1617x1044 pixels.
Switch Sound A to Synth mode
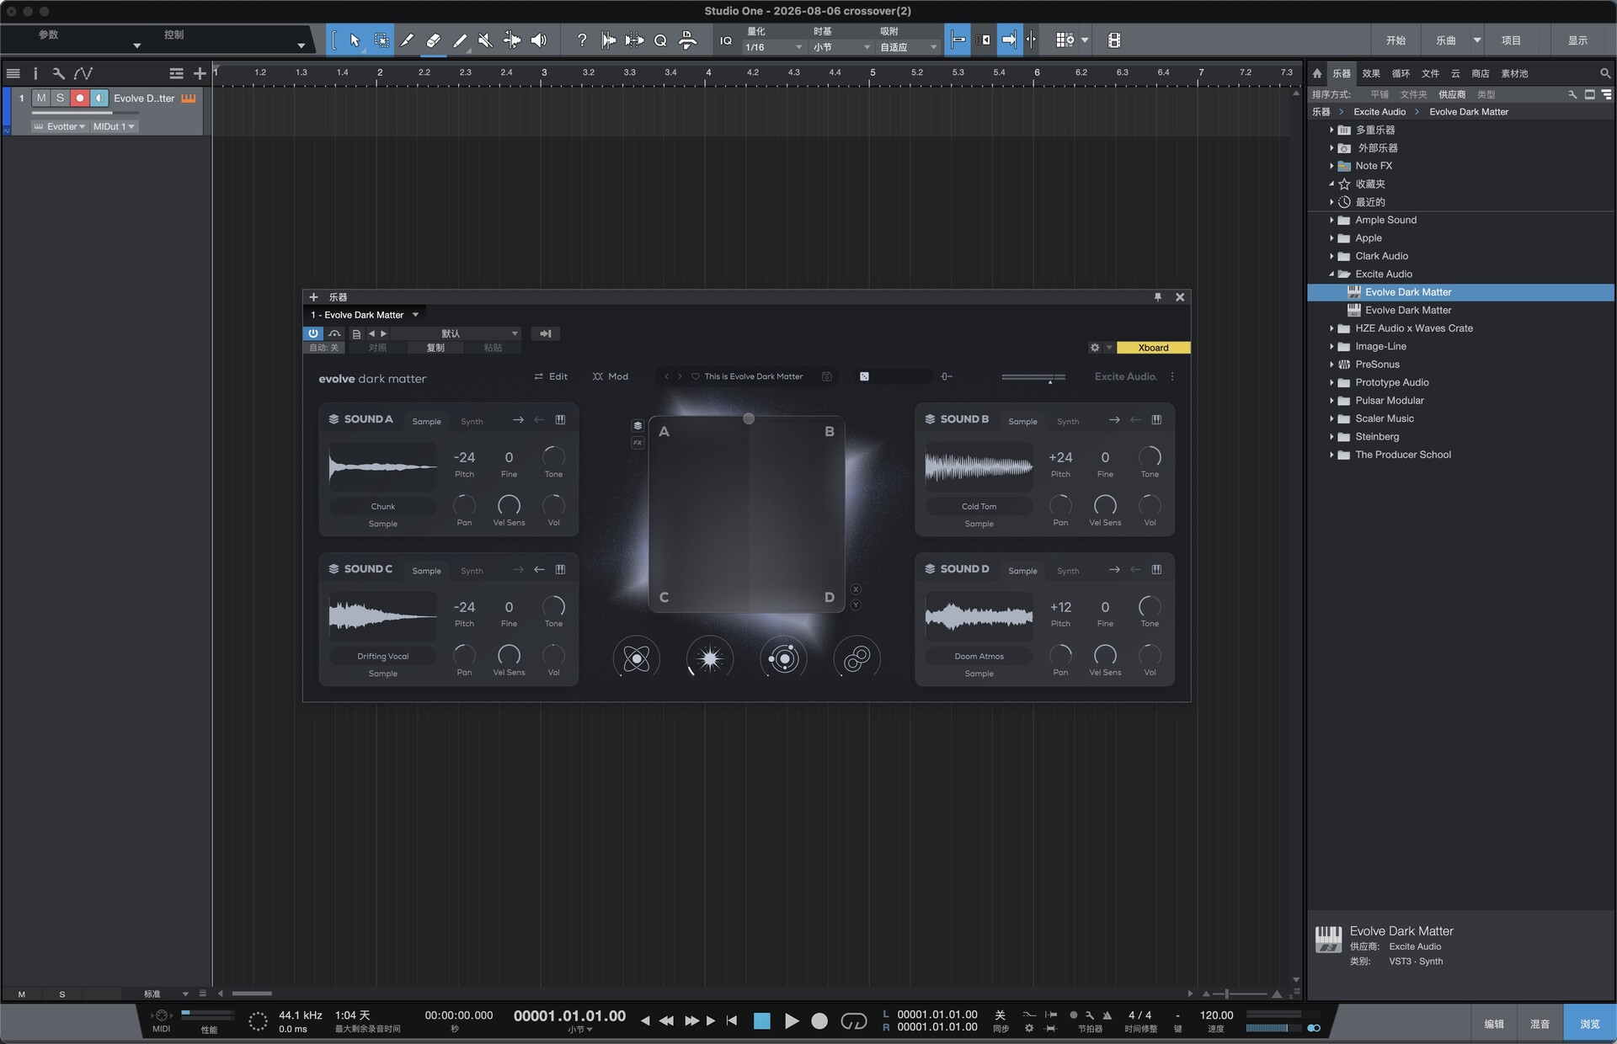click(x=472, y=421)
